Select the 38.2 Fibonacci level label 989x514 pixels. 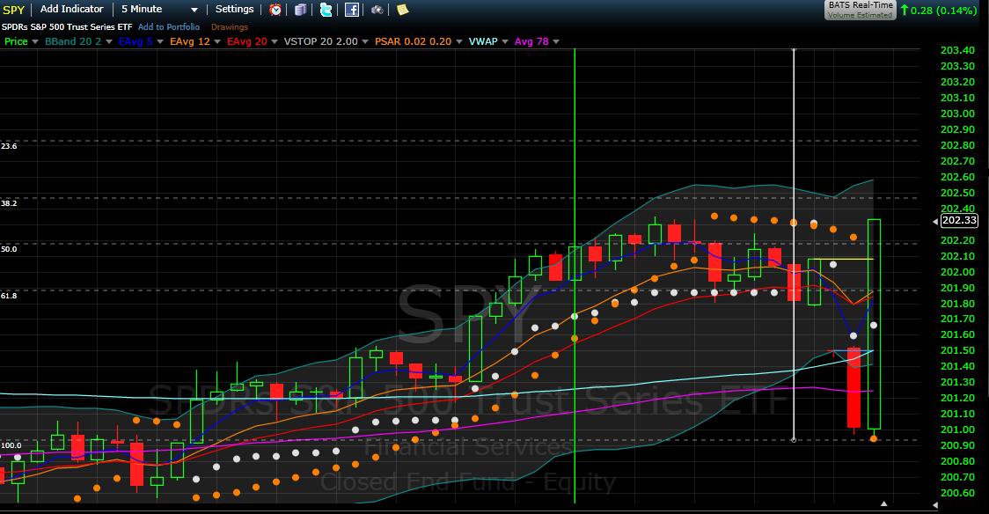click(9, 203)
